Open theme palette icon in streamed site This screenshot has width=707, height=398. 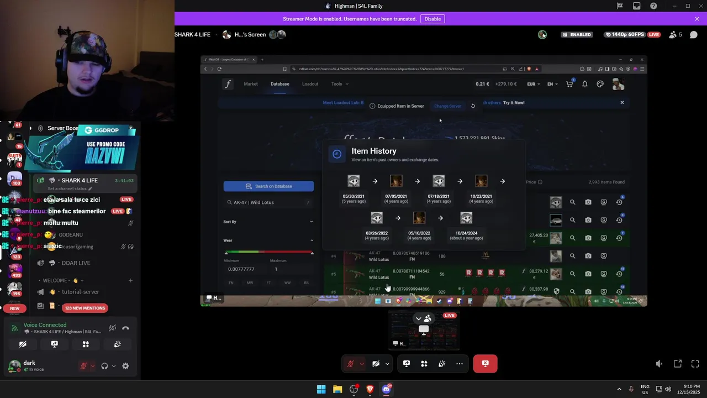600,84
